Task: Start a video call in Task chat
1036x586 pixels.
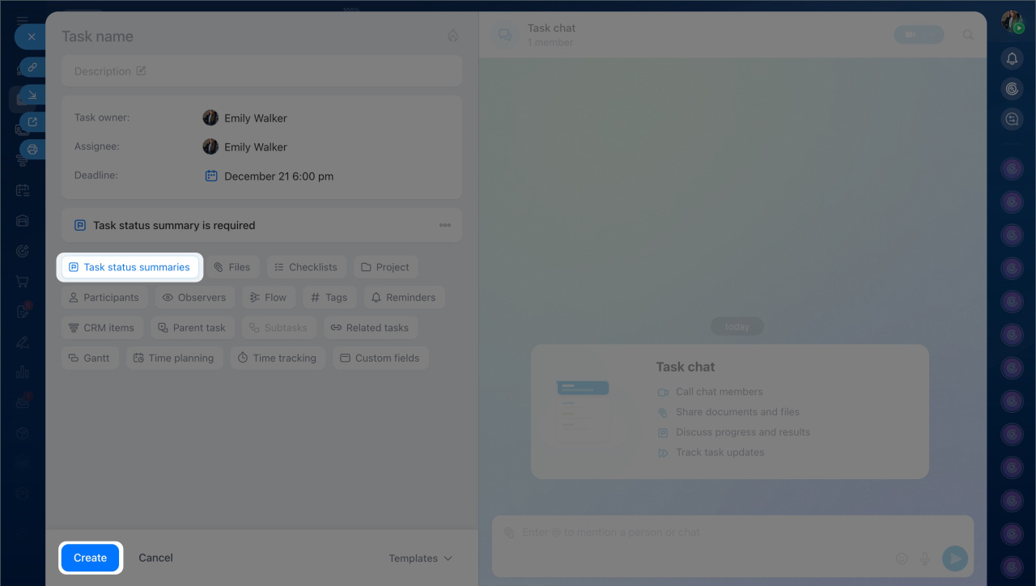Action: tap(918, 35)
